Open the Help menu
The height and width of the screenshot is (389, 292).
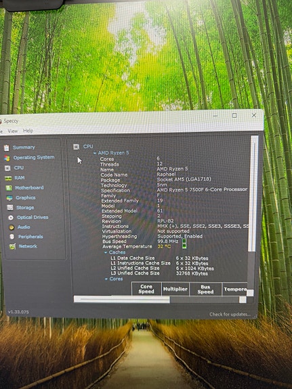[x=28, y=131]
